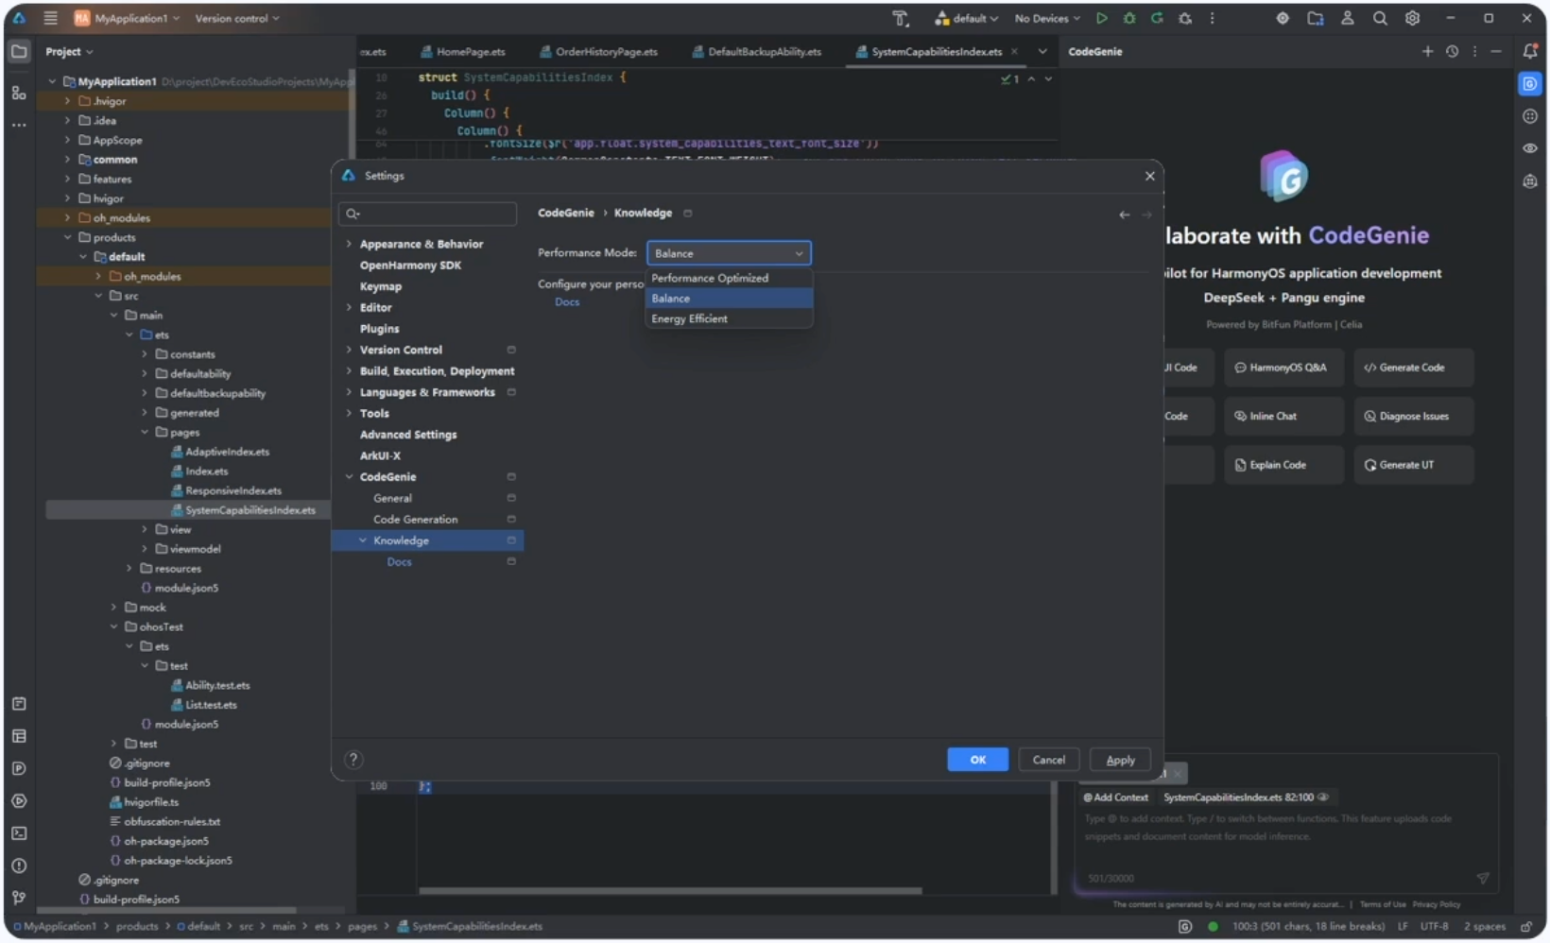Screen dimensions: 1550x943
Task: Click the send message icon in CodeGenie
Action: pos(1483,878)
